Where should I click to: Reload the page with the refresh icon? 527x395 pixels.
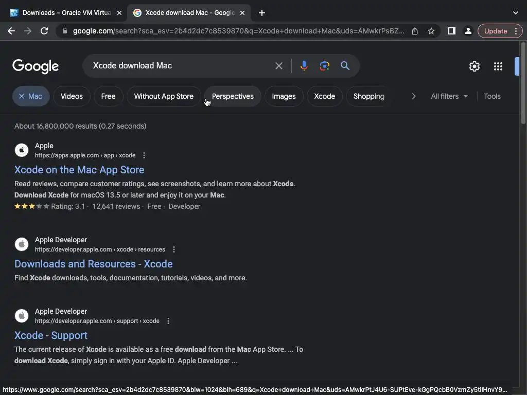point(44,31)
